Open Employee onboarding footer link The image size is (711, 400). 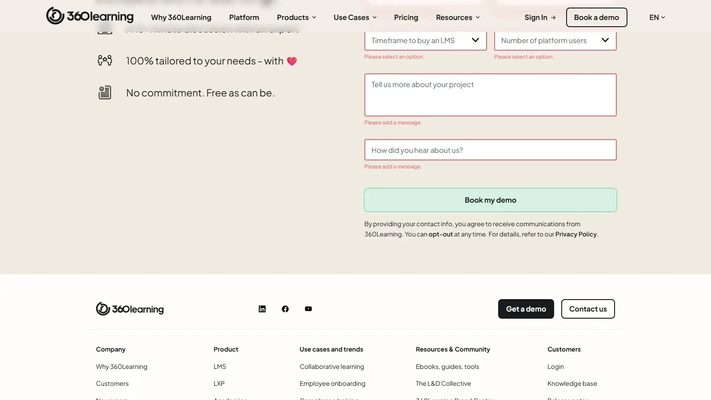[x=332, y=384]
